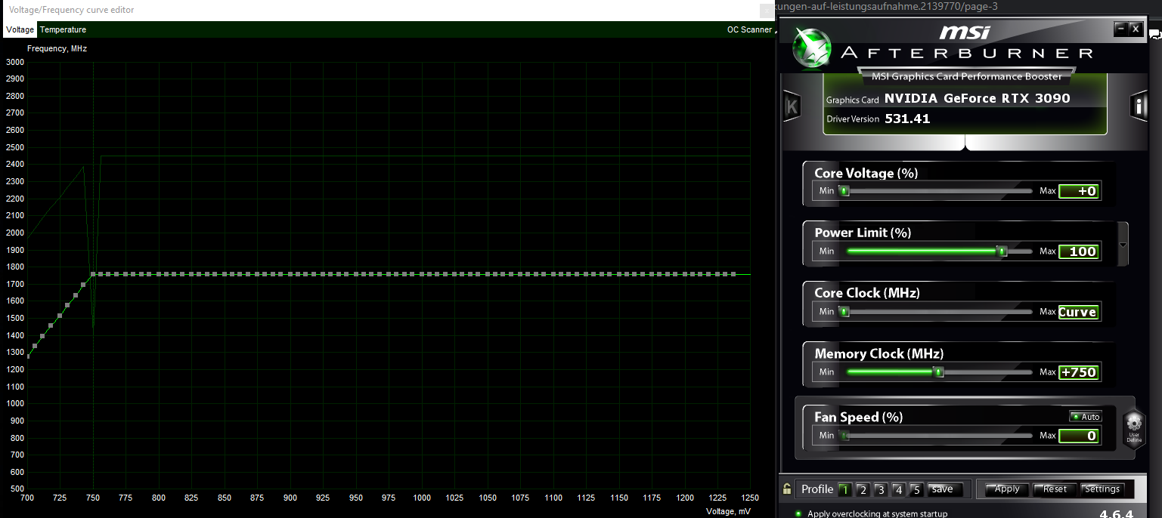Switch to the Temperature tab in curve editor
The height and width of the screenshot is (518, 1162).
[x=64, y=29]
